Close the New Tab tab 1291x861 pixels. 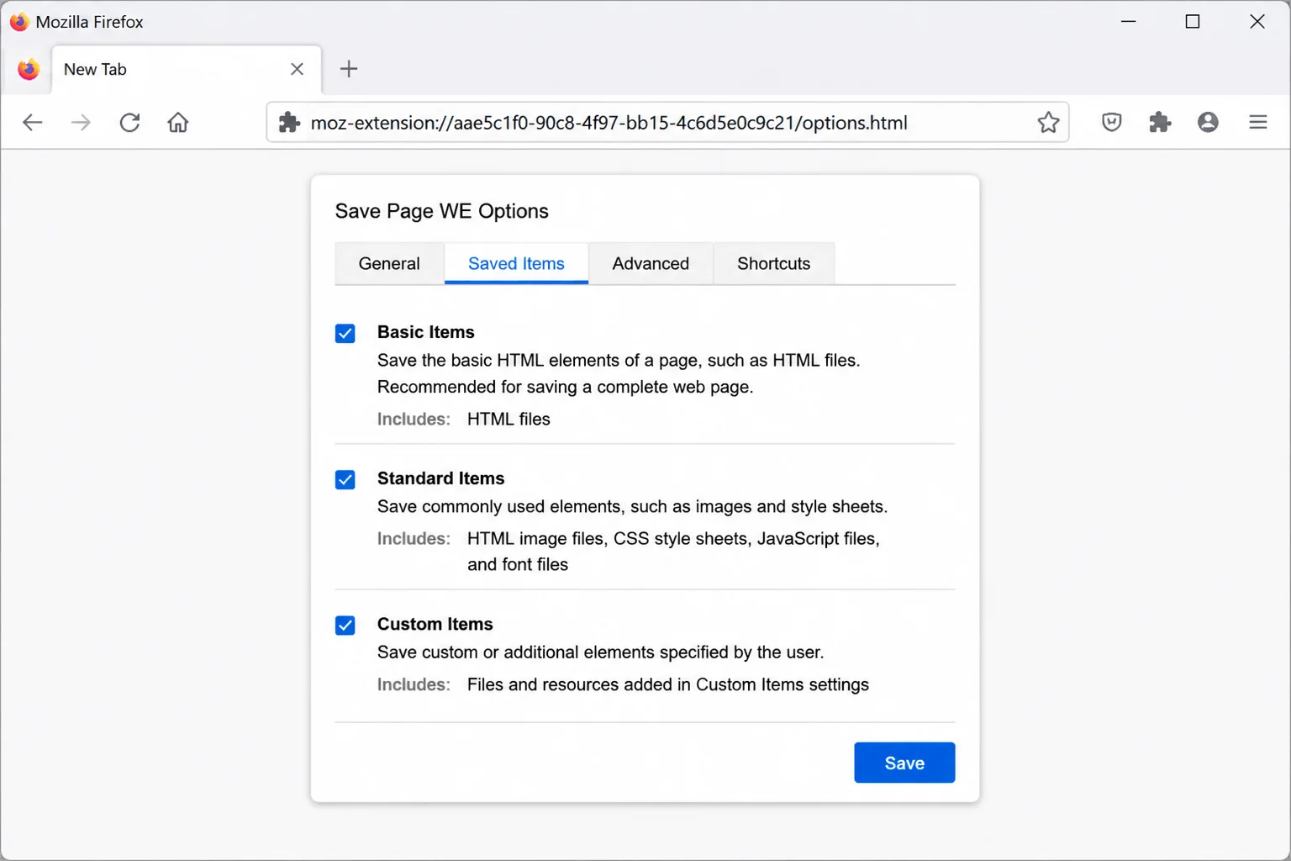(297, 69)
